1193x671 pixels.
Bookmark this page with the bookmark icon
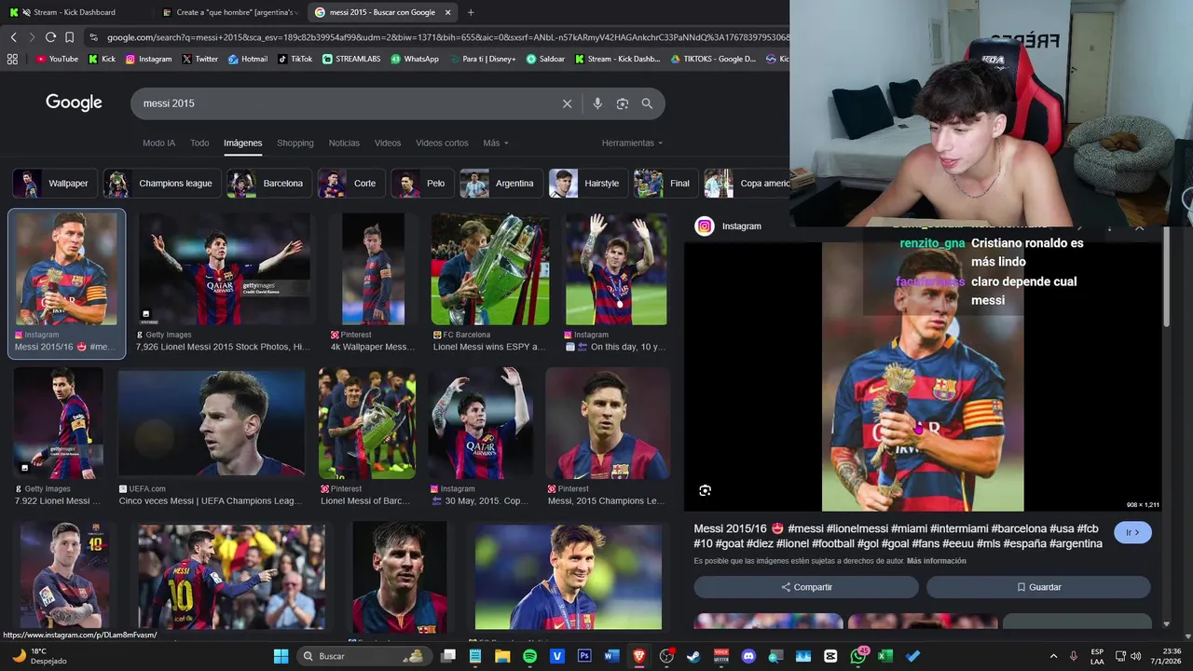click(x=69, y=37)
